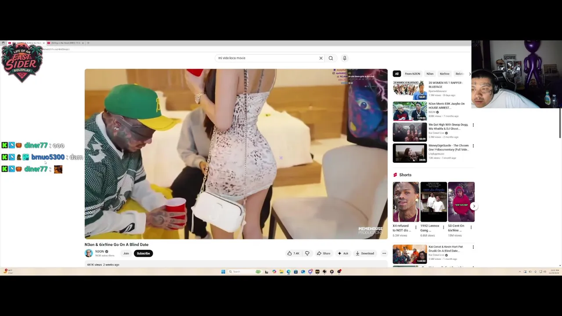Close the second browser tab

click(x=83, y=43)
